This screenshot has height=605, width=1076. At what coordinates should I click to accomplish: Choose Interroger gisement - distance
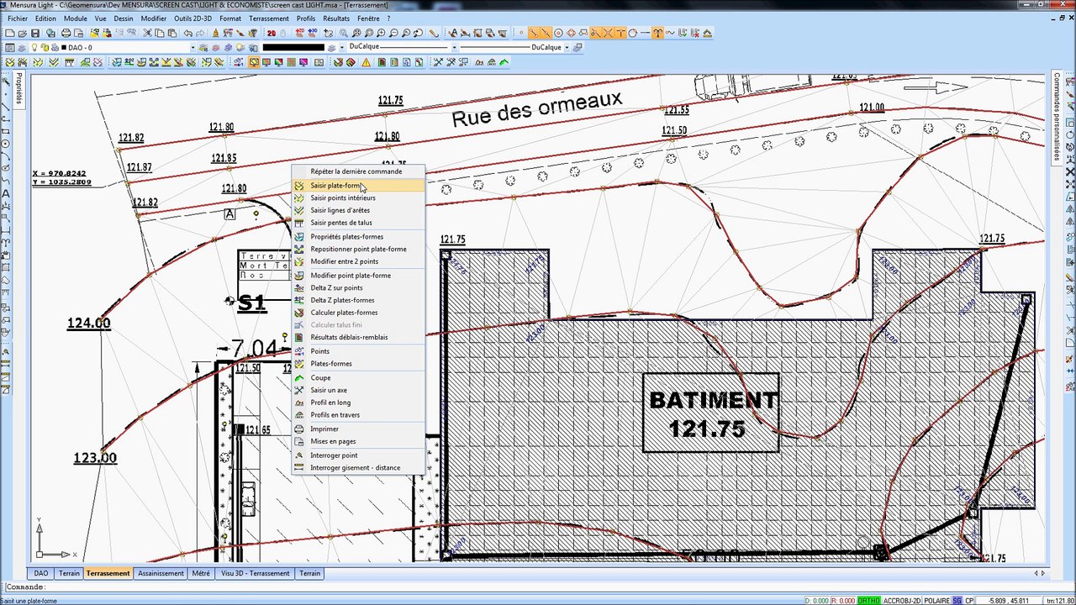coord(358,468)
